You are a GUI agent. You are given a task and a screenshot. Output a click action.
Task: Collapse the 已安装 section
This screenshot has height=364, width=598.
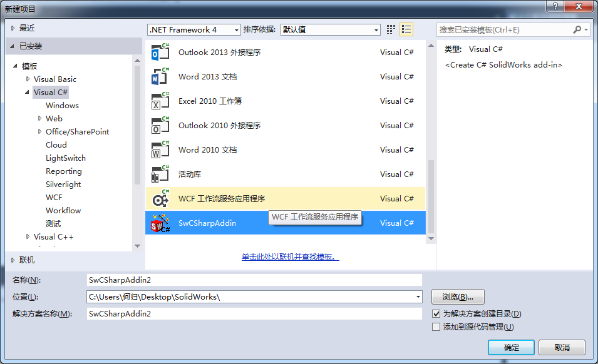tap(12, 46)
